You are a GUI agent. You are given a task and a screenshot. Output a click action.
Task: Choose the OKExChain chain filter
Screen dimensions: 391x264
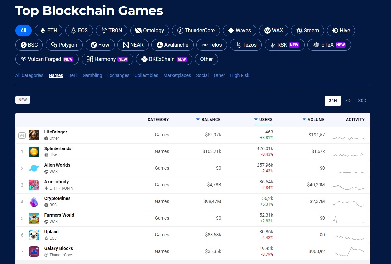click(x=164, y=59)
